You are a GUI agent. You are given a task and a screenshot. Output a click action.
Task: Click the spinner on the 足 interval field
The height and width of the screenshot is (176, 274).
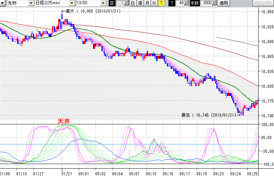pyautogui.click(x=127, y=3)
